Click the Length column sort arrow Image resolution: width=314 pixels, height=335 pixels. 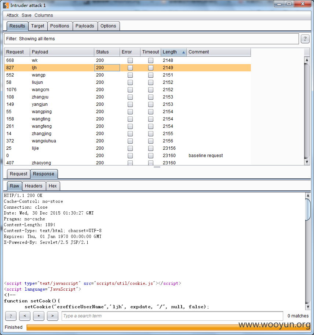coord(183,52)
